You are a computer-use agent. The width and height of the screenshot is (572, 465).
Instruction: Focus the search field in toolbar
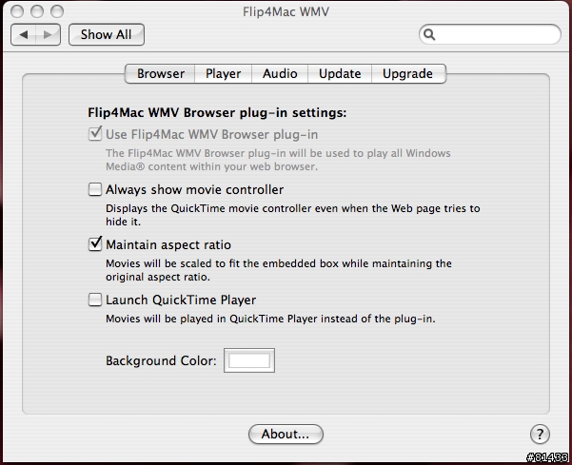[x=490, y=34]
